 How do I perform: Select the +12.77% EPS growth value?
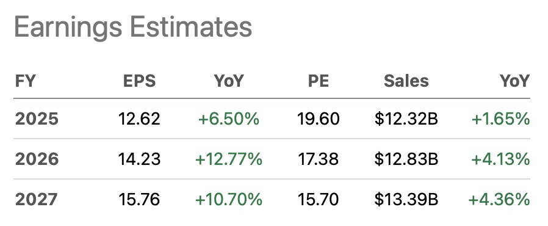pyautogui.click(x=229, y=159)
